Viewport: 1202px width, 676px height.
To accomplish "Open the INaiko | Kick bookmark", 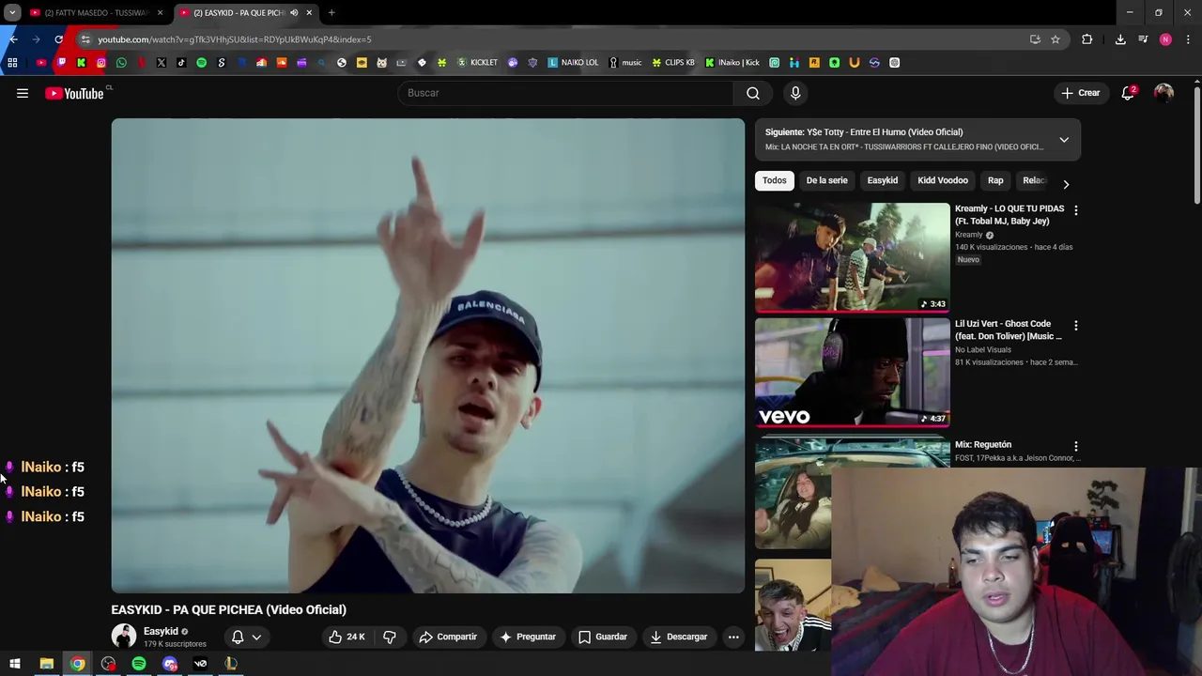I will (x=732, y=63).
